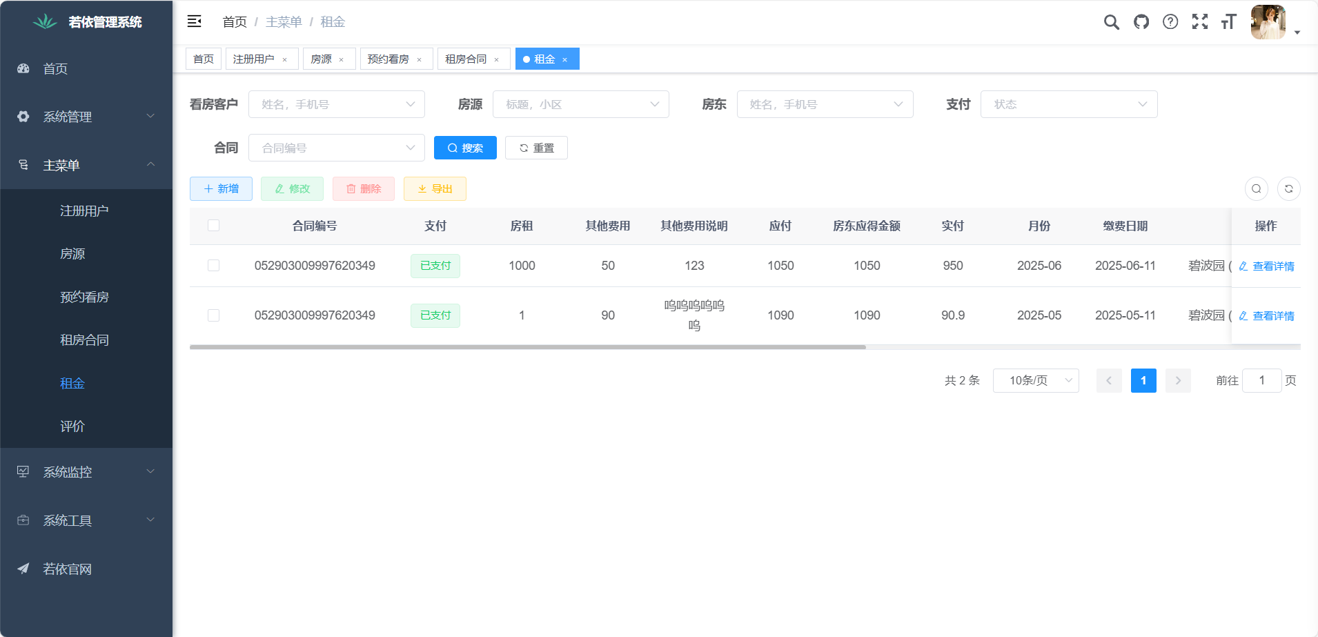Check the row with 月份 2025-05
Image resolution: width=1318 pixels, height=637 pixels.
point(214,315)
